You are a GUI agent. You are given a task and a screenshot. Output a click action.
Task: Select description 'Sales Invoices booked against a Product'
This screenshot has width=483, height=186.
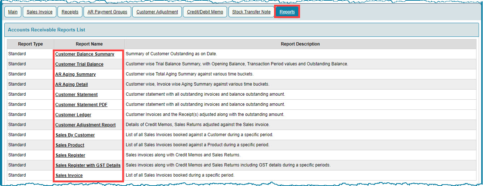coord(197,145)
